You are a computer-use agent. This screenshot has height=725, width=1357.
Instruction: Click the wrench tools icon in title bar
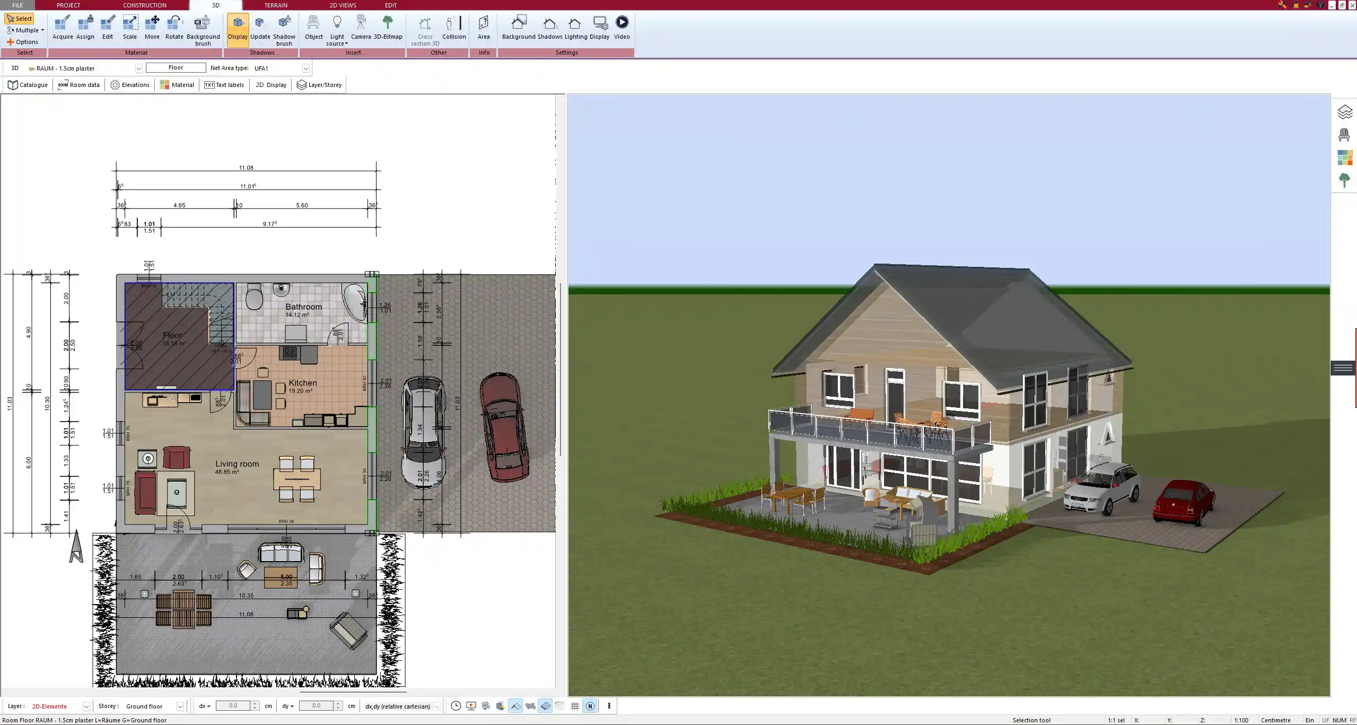(1282, 5)
